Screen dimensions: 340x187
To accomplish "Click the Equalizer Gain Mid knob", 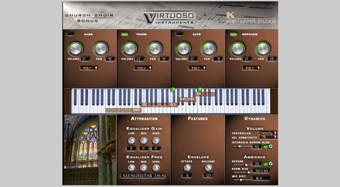I will [144, 141].
